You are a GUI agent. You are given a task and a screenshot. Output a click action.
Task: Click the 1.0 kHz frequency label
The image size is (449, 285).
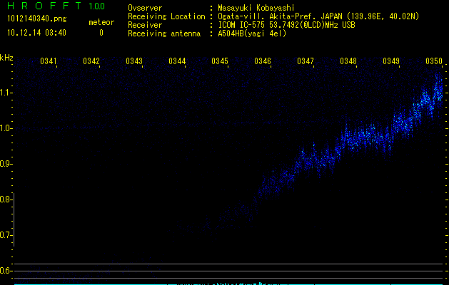pos(6,128)
